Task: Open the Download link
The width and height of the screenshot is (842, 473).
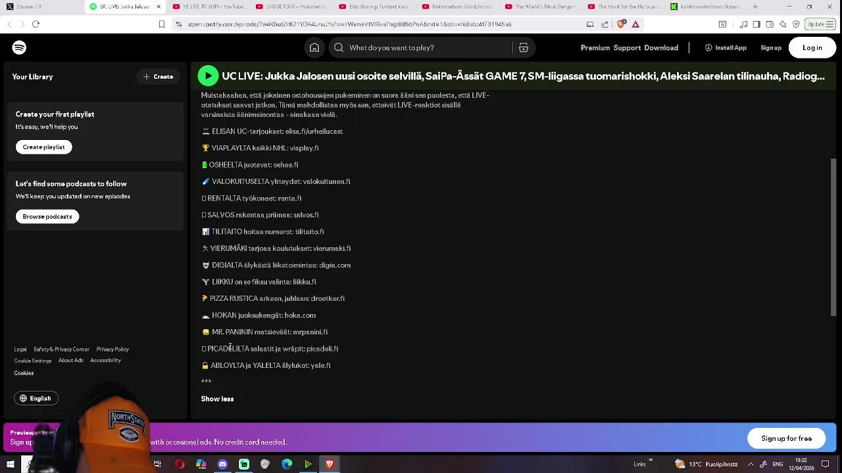Action: (x=661, y=48)
